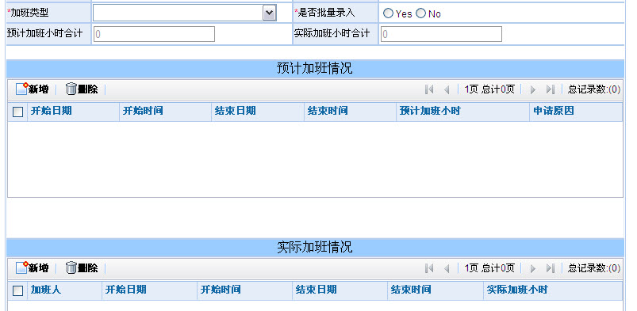Image resolution: width=637 pixels, height=311 pixels.
Task: Click 总记录数:(0) in 预计加班情况 pager
Action: tap(594, 89)
